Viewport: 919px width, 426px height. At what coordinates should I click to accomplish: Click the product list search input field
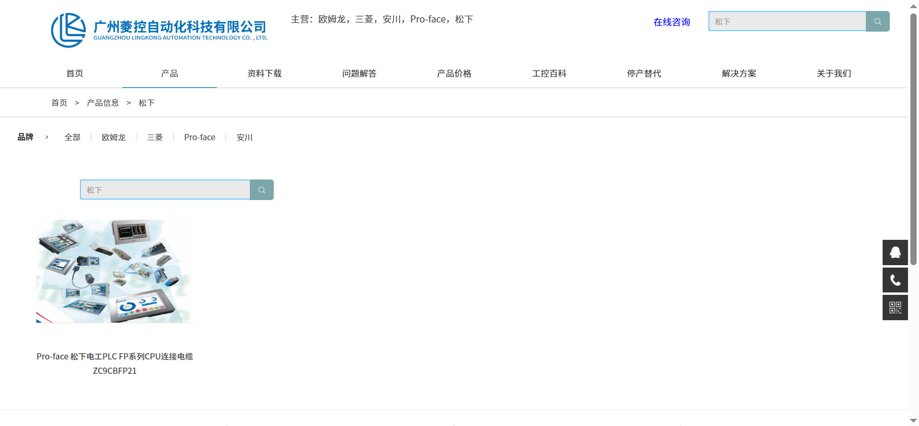tap(165, 190)
